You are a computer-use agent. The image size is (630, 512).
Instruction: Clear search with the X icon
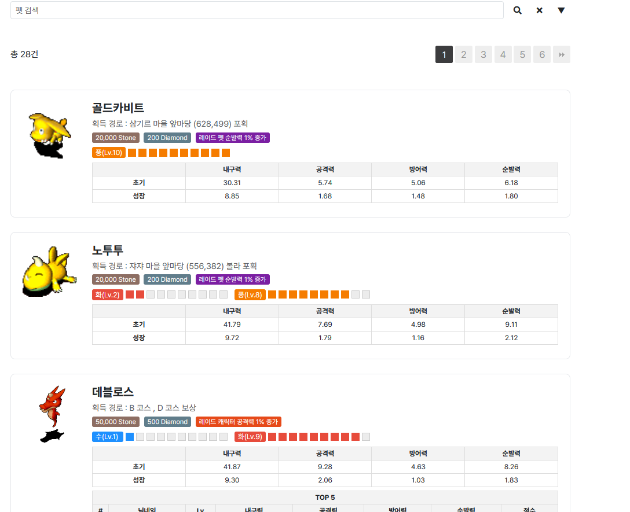539,10
